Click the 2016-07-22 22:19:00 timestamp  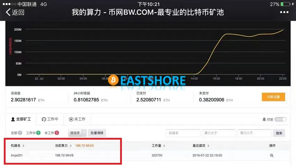pyautogui.click(x=207, y=155)
